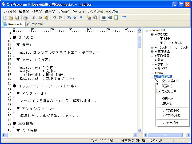Click the Save floppy disk icon
This screenshot has width=192, height=144.
pyautogui.click(x=17, y=18)
